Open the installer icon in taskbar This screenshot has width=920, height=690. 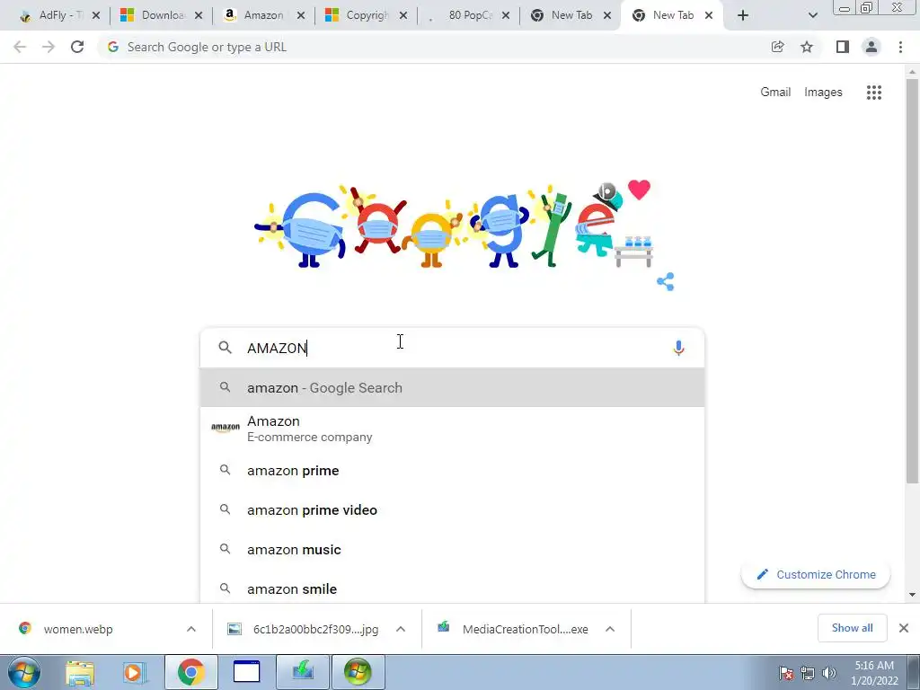(303, 672)
